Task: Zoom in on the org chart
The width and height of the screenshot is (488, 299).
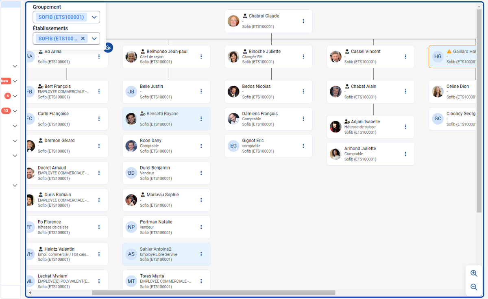Action: point(473,273)
